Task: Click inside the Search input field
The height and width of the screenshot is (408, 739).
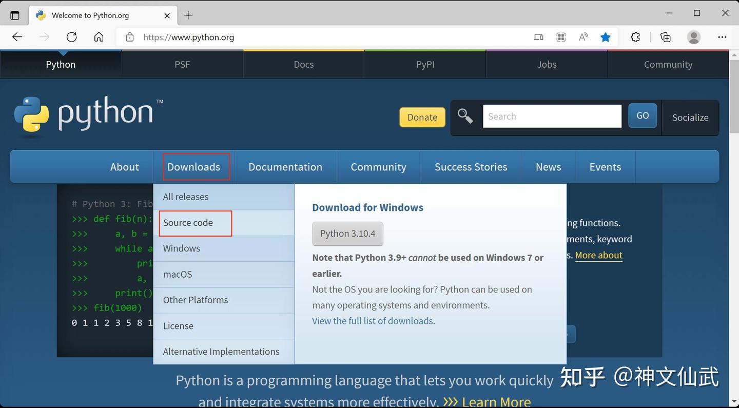Action: click(x=552, y=116)
